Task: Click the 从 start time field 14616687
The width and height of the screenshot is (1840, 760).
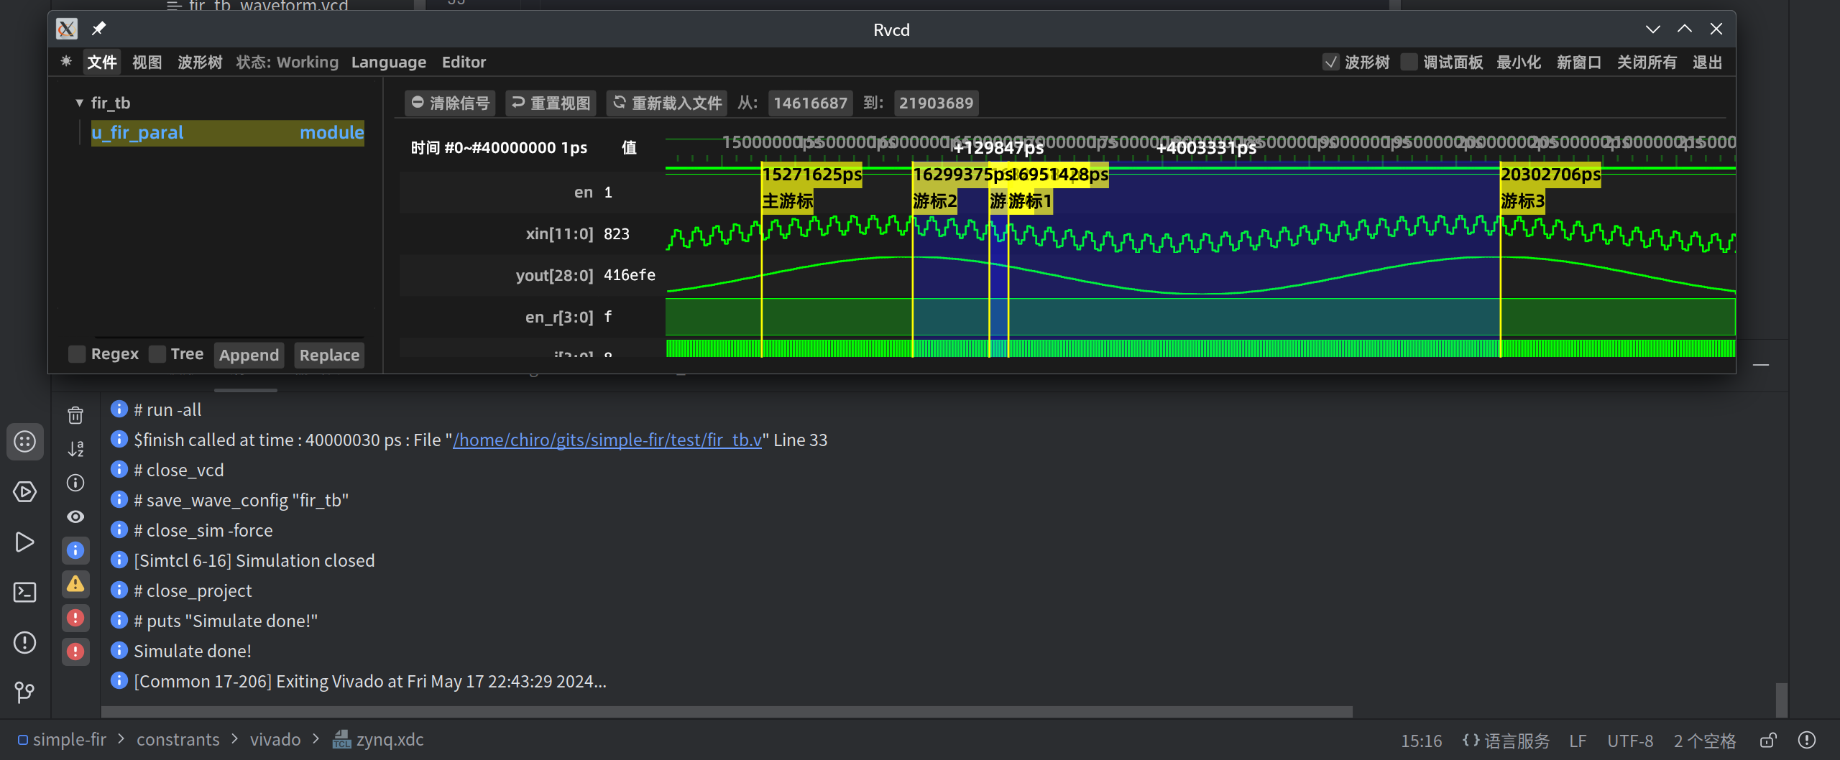Action: [810, 103]
